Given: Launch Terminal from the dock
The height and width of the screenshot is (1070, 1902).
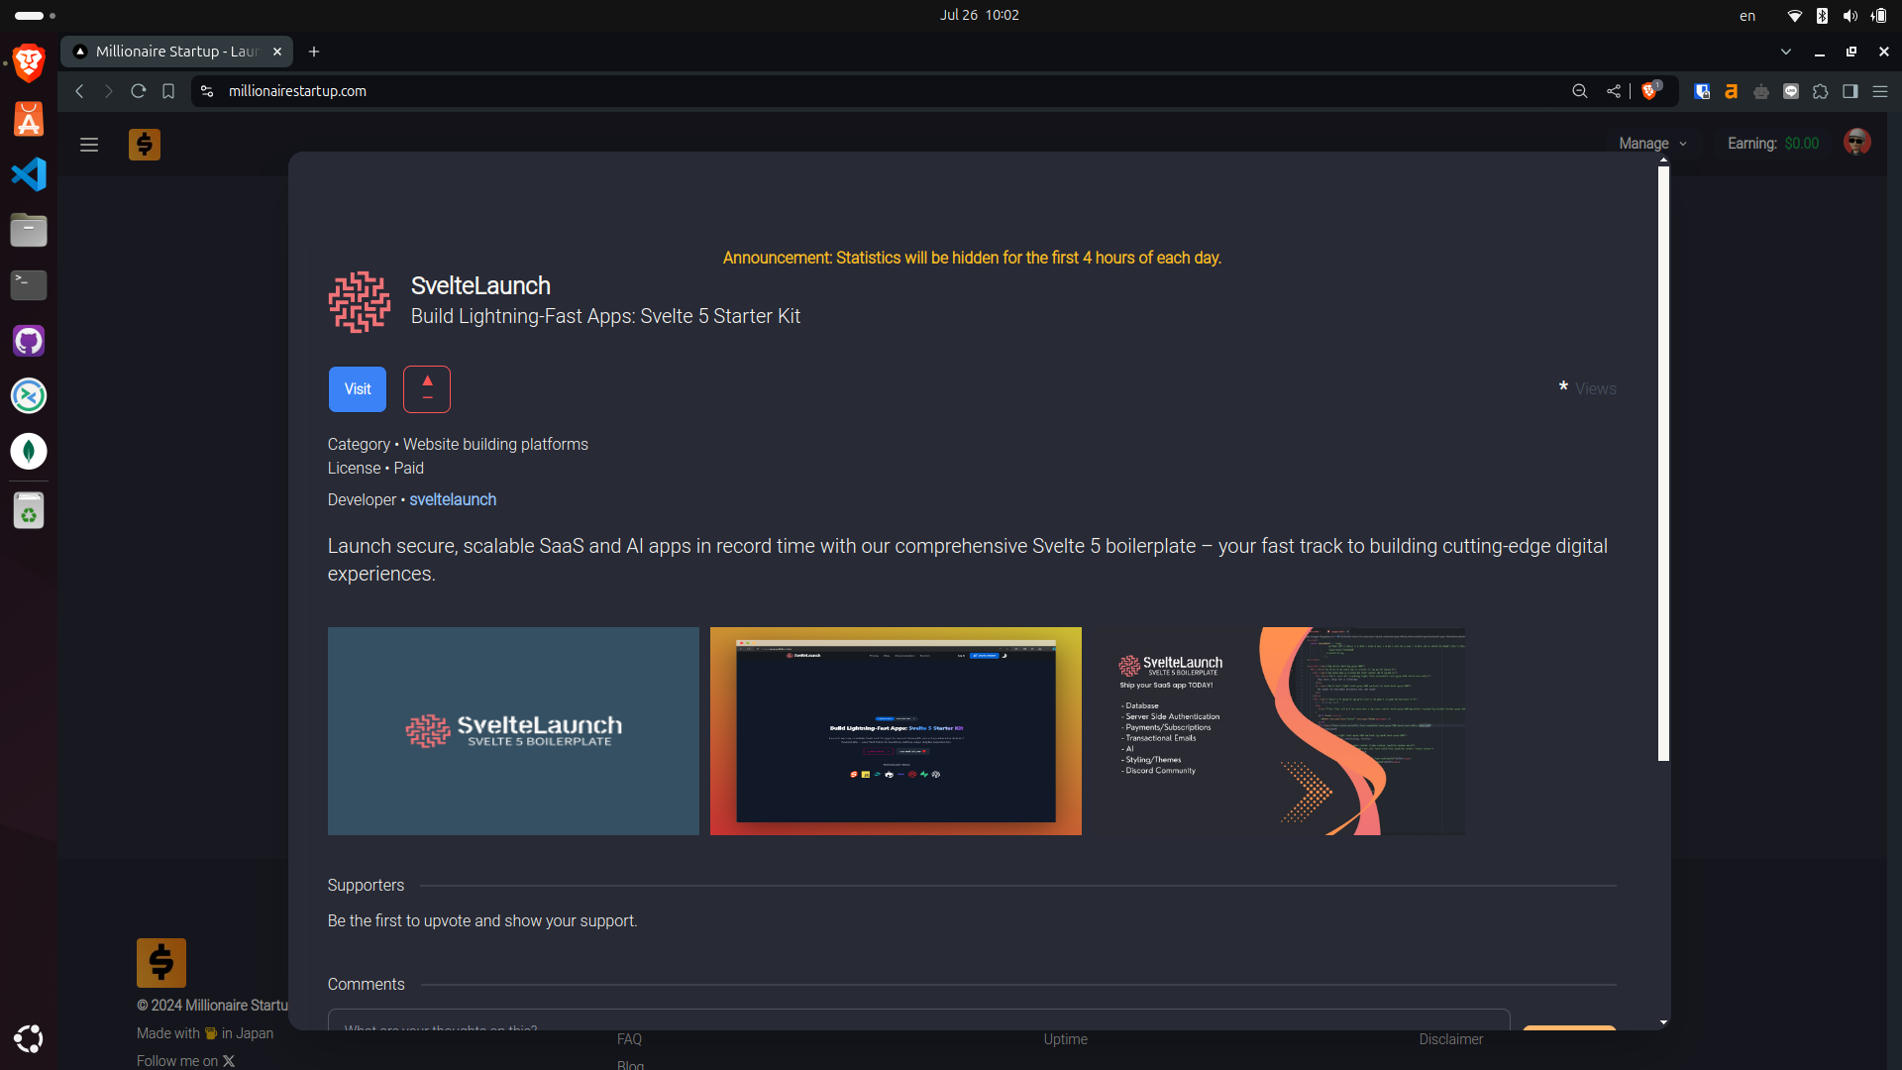Looking at the screenshot, I should click(29, 285).
